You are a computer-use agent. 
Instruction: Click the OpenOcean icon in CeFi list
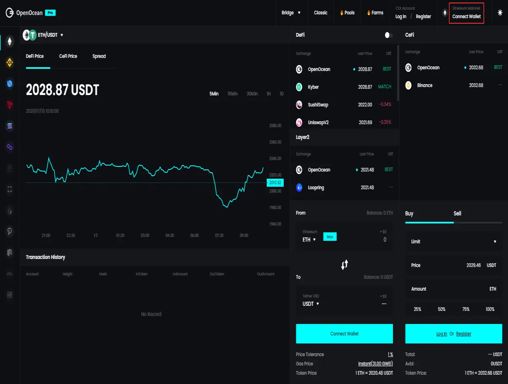[409, 68]
